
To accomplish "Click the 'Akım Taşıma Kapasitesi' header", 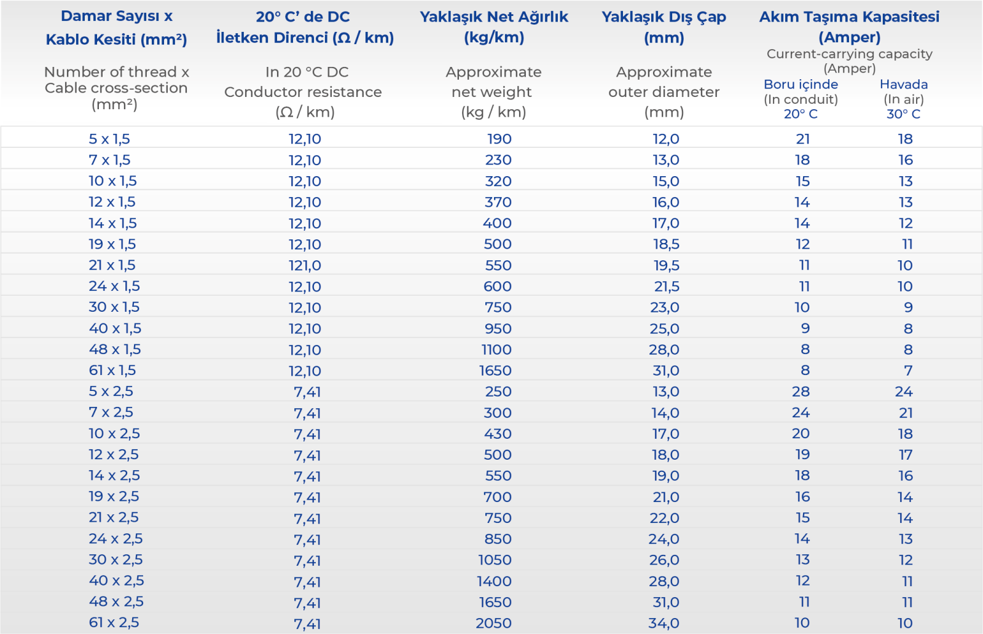I will 849,27.
